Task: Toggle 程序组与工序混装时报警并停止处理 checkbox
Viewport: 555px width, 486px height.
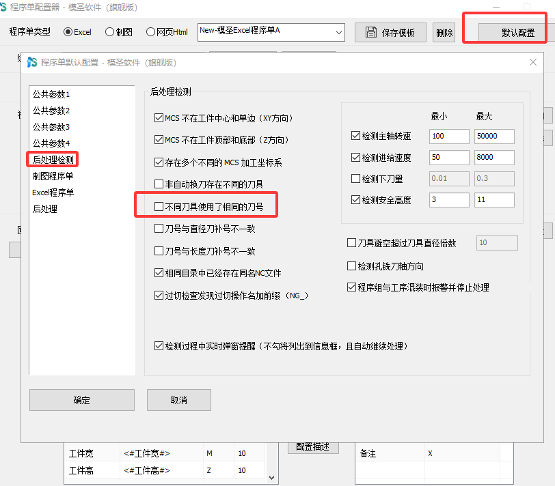Action: 351,287
